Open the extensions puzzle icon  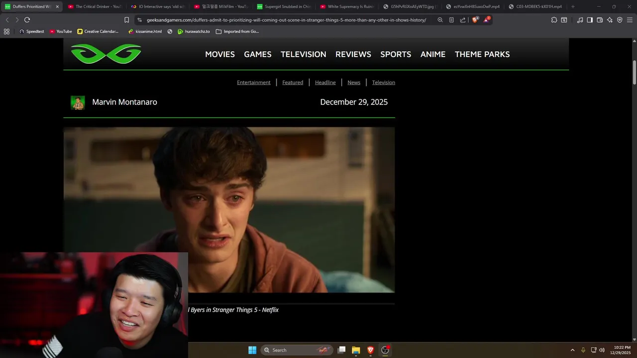[554, 20]
